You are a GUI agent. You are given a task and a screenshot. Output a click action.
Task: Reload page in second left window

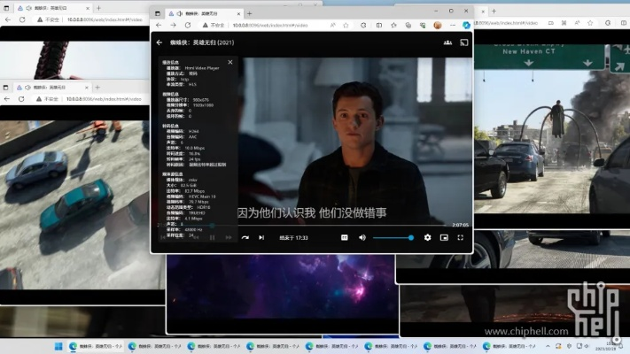pos(21,99)
